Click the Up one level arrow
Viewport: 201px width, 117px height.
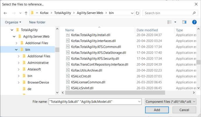point(26,13)
